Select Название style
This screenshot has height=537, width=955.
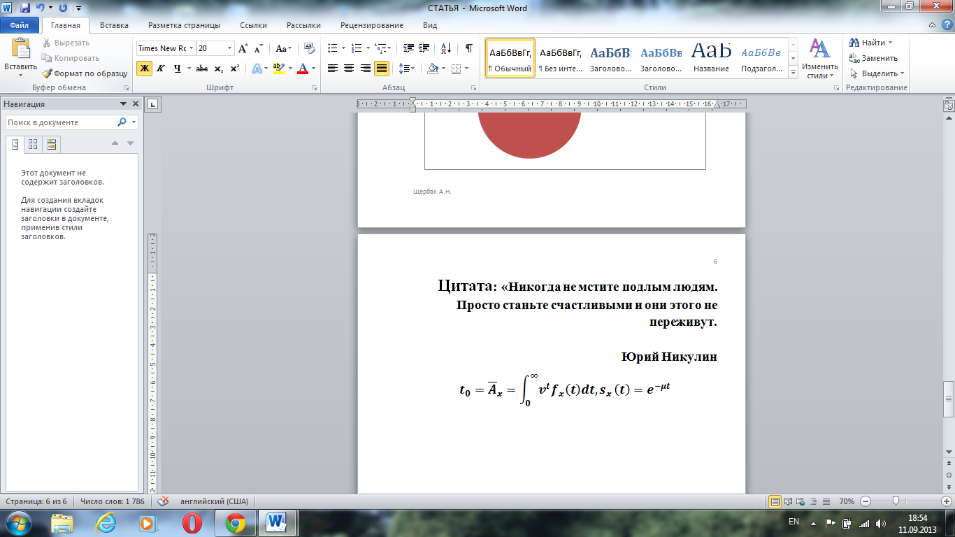coord(712,59)
